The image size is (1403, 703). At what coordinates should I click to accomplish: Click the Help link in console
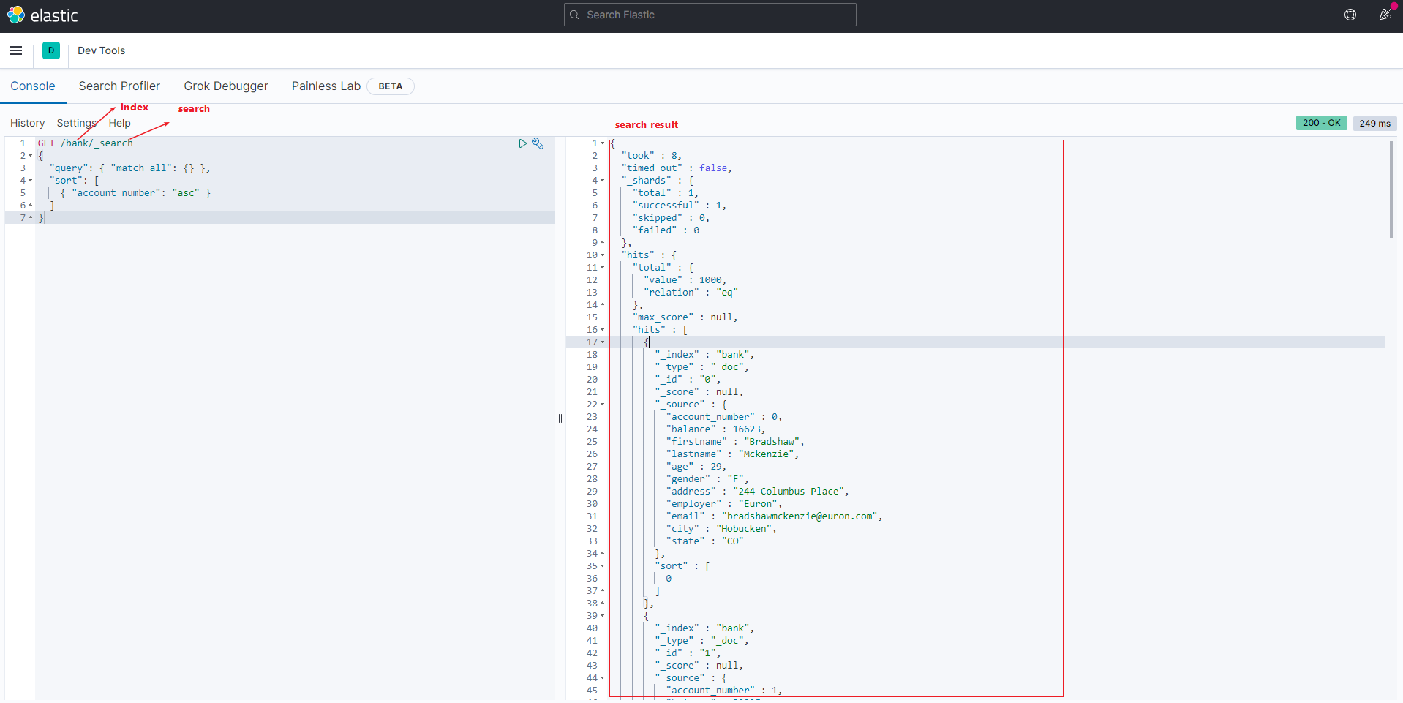pyautogui.click(x=119, y=123)
